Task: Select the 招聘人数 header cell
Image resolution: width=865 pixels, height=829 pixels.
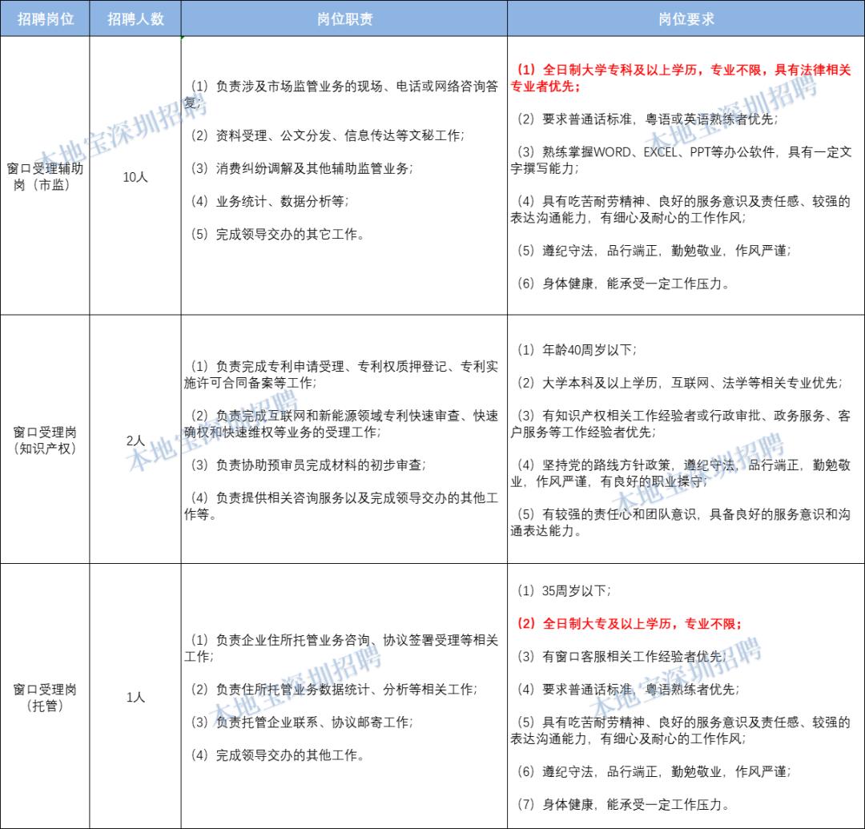Action: coord(135,18)
